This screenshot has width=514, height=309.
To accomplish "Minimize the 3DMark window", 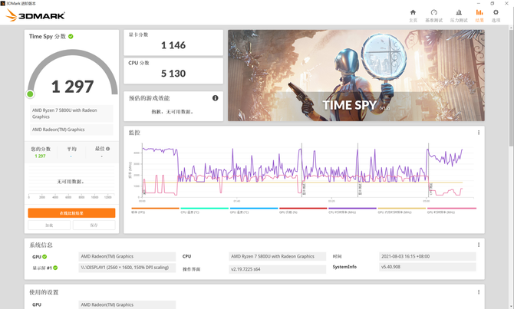I will point(479,3).
